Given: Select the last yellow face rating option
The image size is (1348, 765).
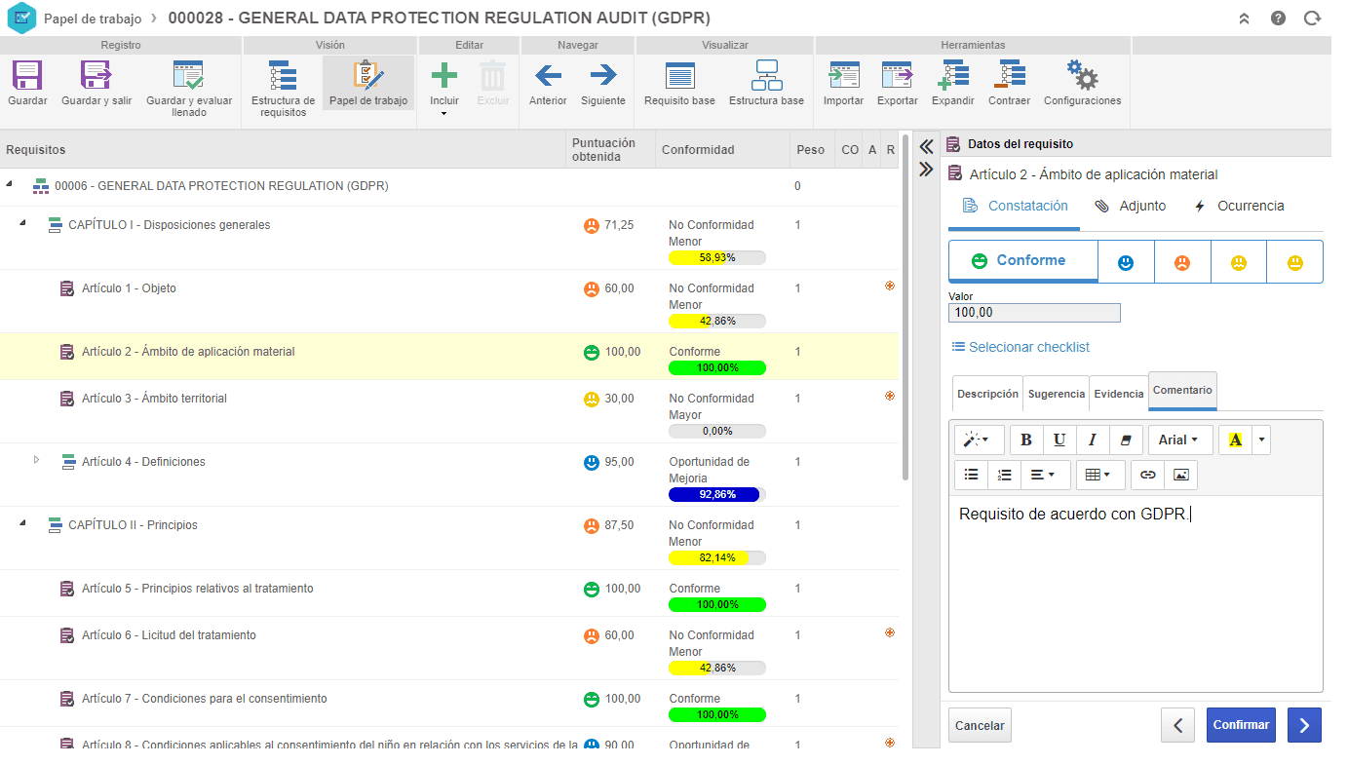Looking at the screenshot, I should [1294, 262].
